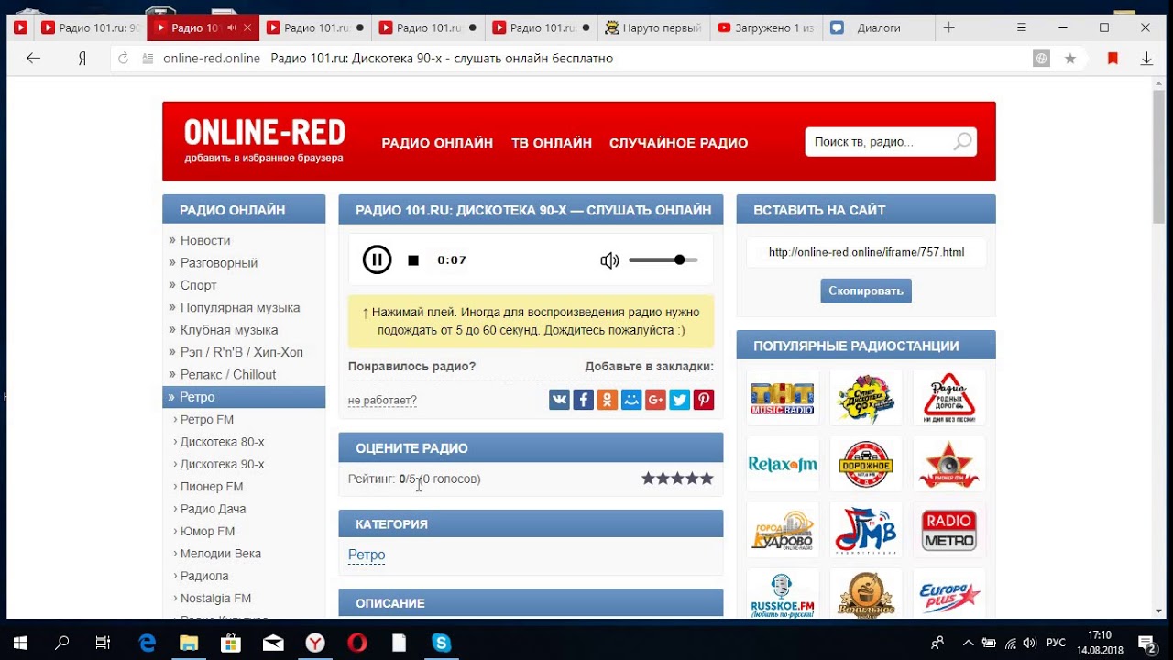Viewport: 1173px width, 660px height.
Task: Open the ONLINE-RED logo link
Action: [x=264, y=133]
